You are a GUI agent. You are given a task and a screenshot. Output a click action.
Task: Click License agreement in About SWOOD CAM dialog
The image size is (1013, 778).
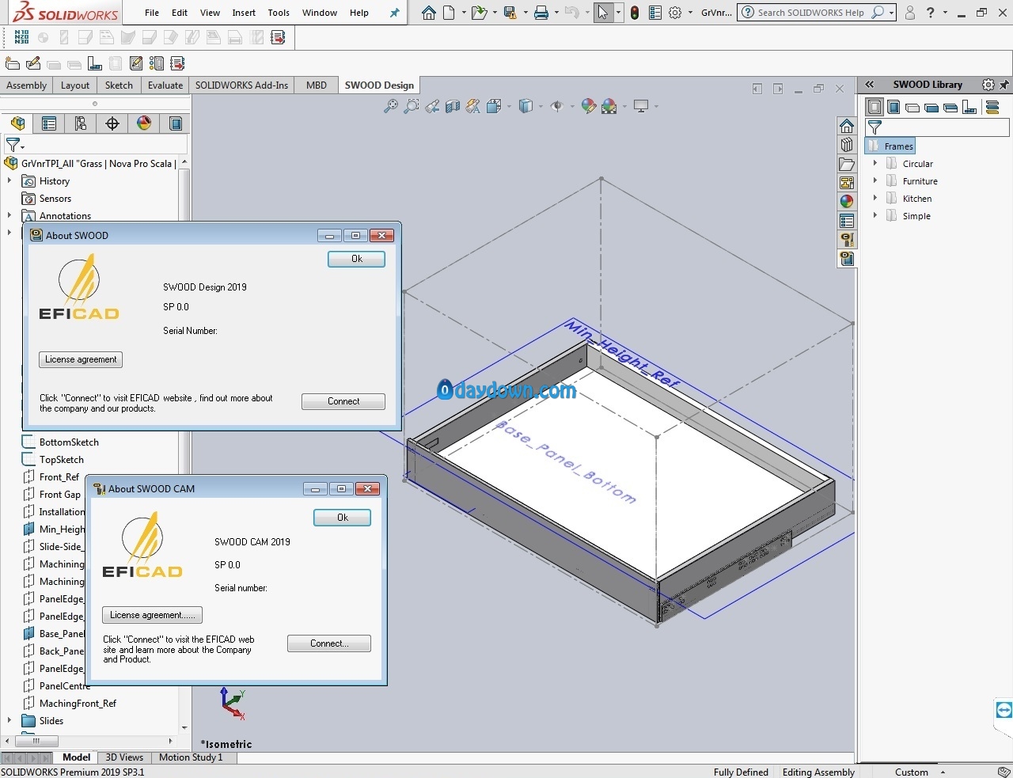click(152, 615)
